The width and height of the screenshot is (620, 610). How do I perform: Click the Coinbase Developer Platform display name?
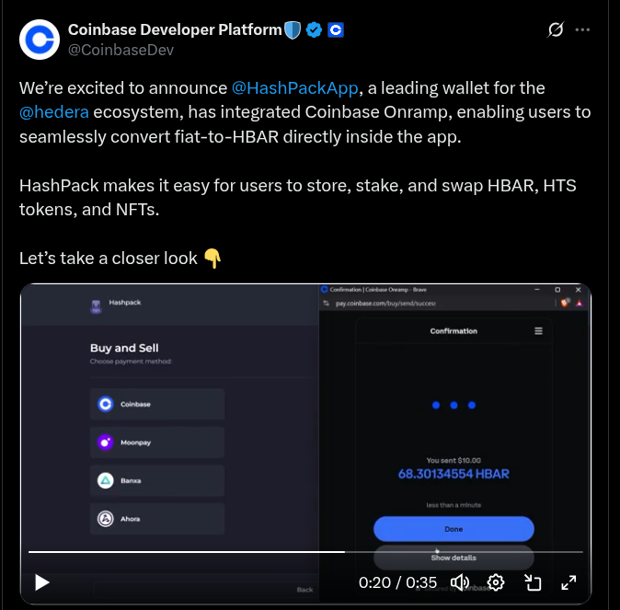[x=175, y=29]
